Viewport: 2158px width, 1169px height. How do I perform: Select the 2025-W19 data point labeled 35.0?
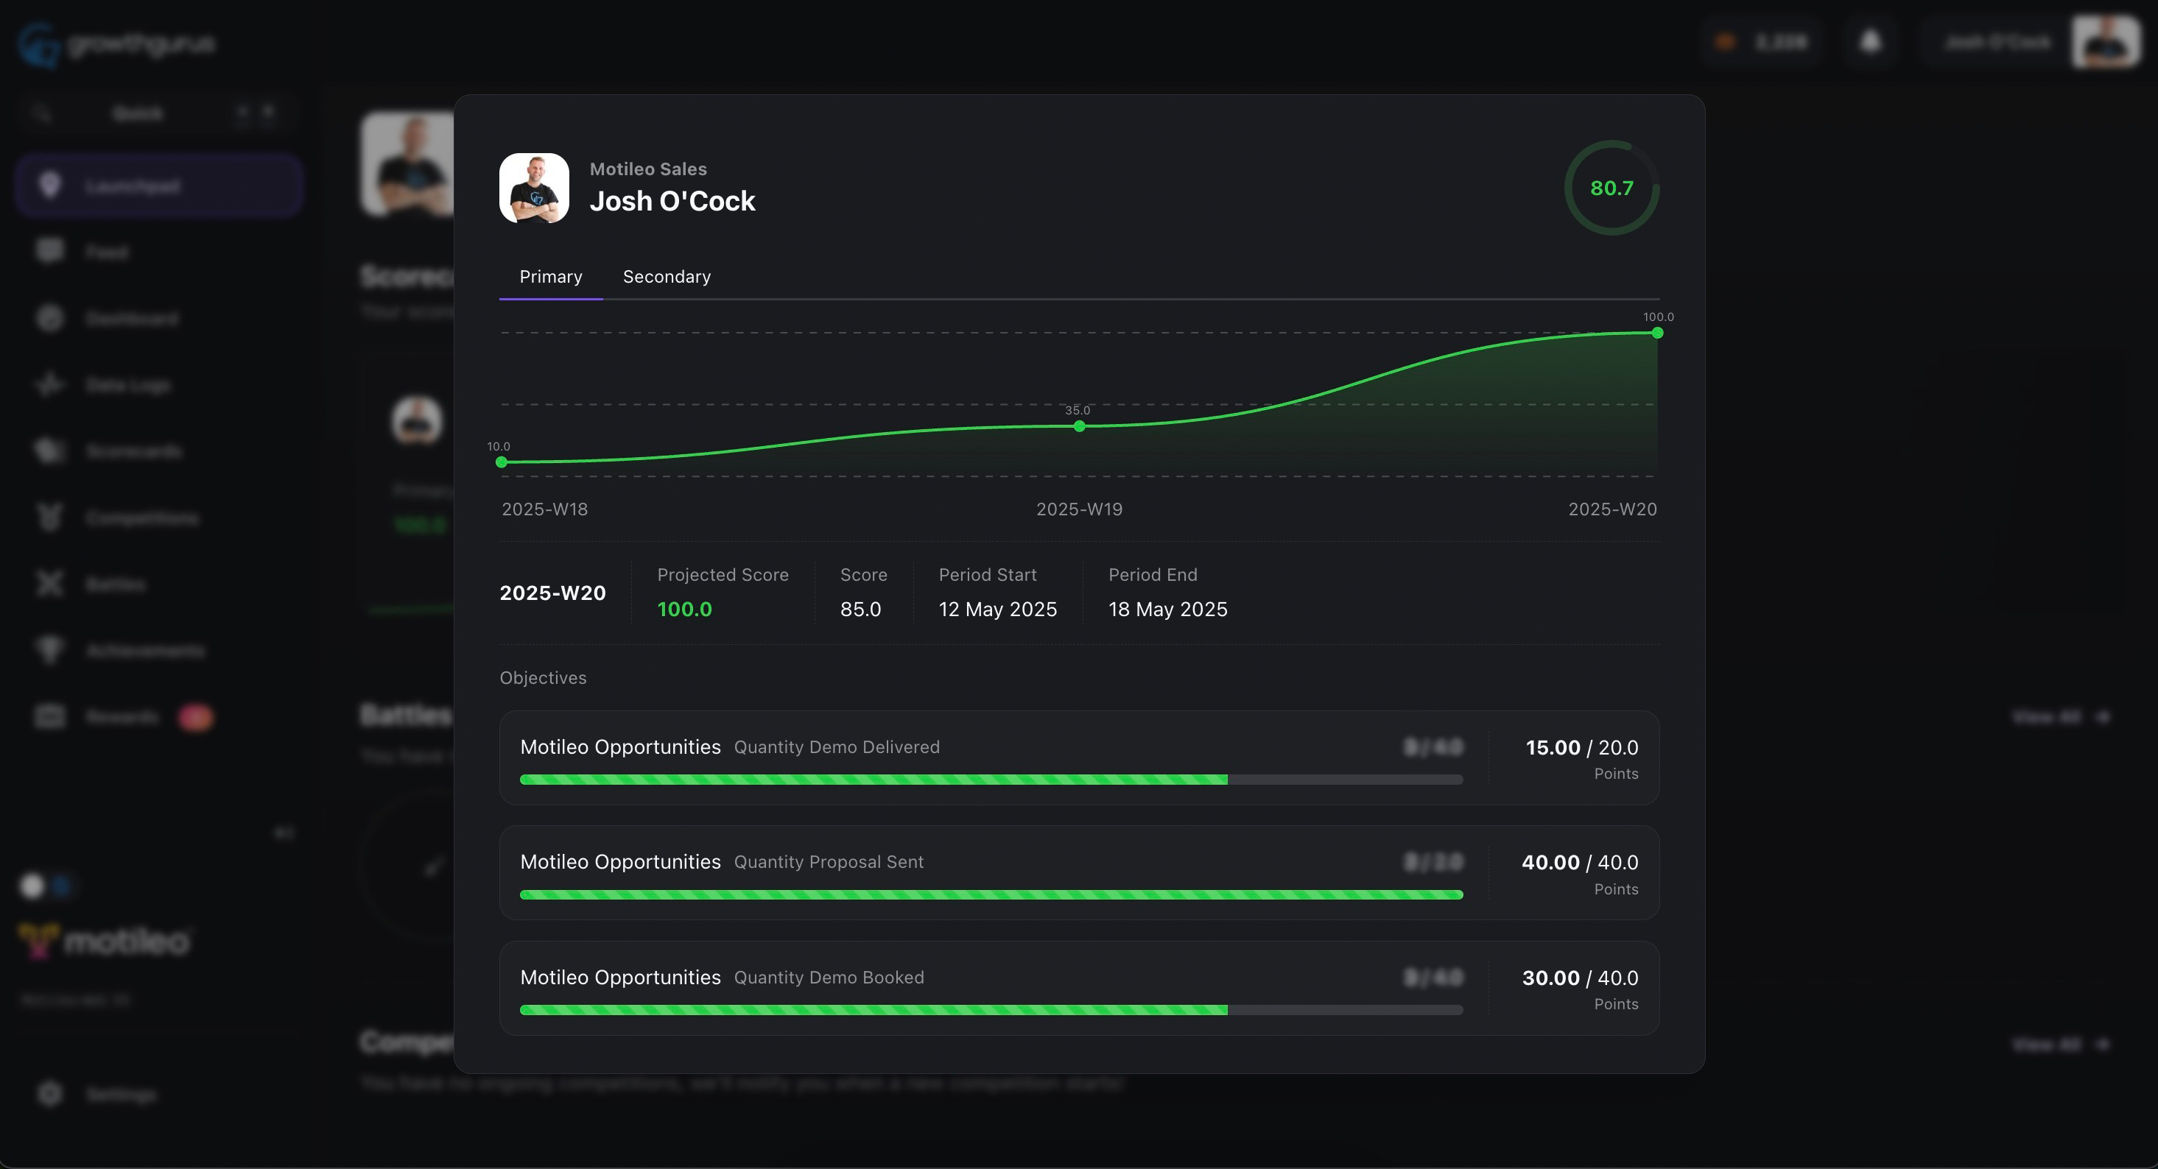(x=1079, y=426)
